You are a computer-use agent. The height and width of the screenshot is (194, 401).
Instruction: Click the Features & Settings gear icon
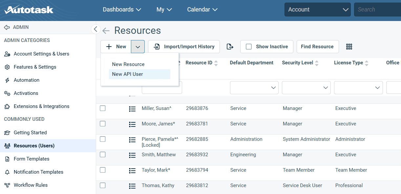coord(7,67)
